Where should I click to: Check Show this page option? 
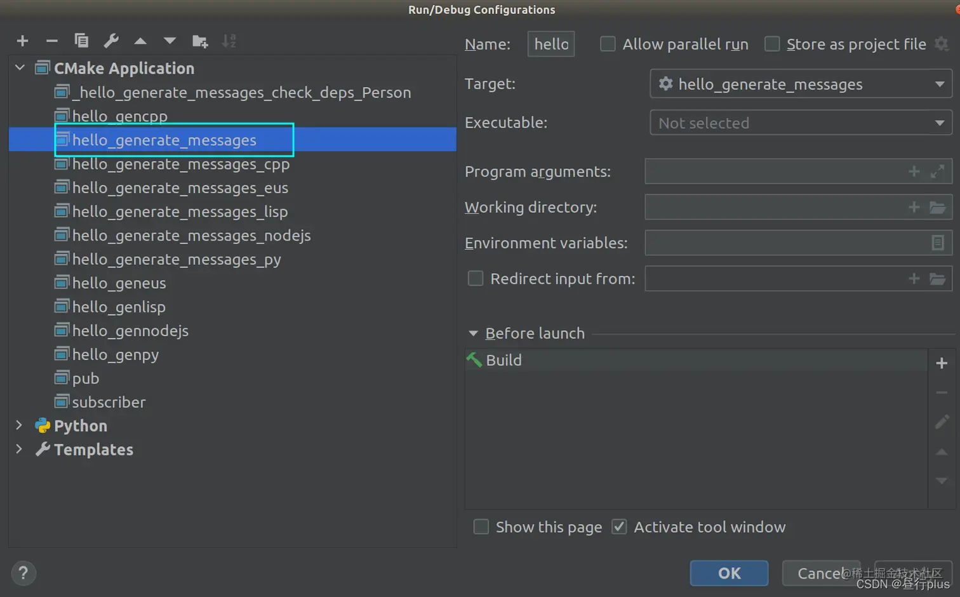[481, 527]
